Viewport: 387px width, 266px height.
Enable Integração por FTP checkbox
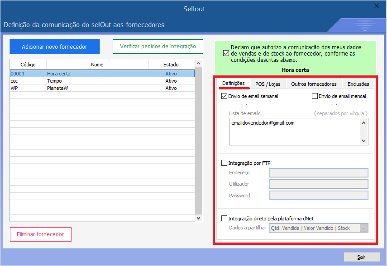pyautogui.click(x=225, y=163)
